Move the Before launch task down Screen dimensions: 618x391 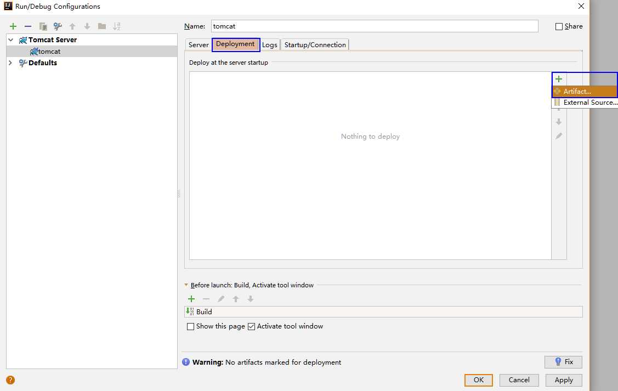point(250,299)
